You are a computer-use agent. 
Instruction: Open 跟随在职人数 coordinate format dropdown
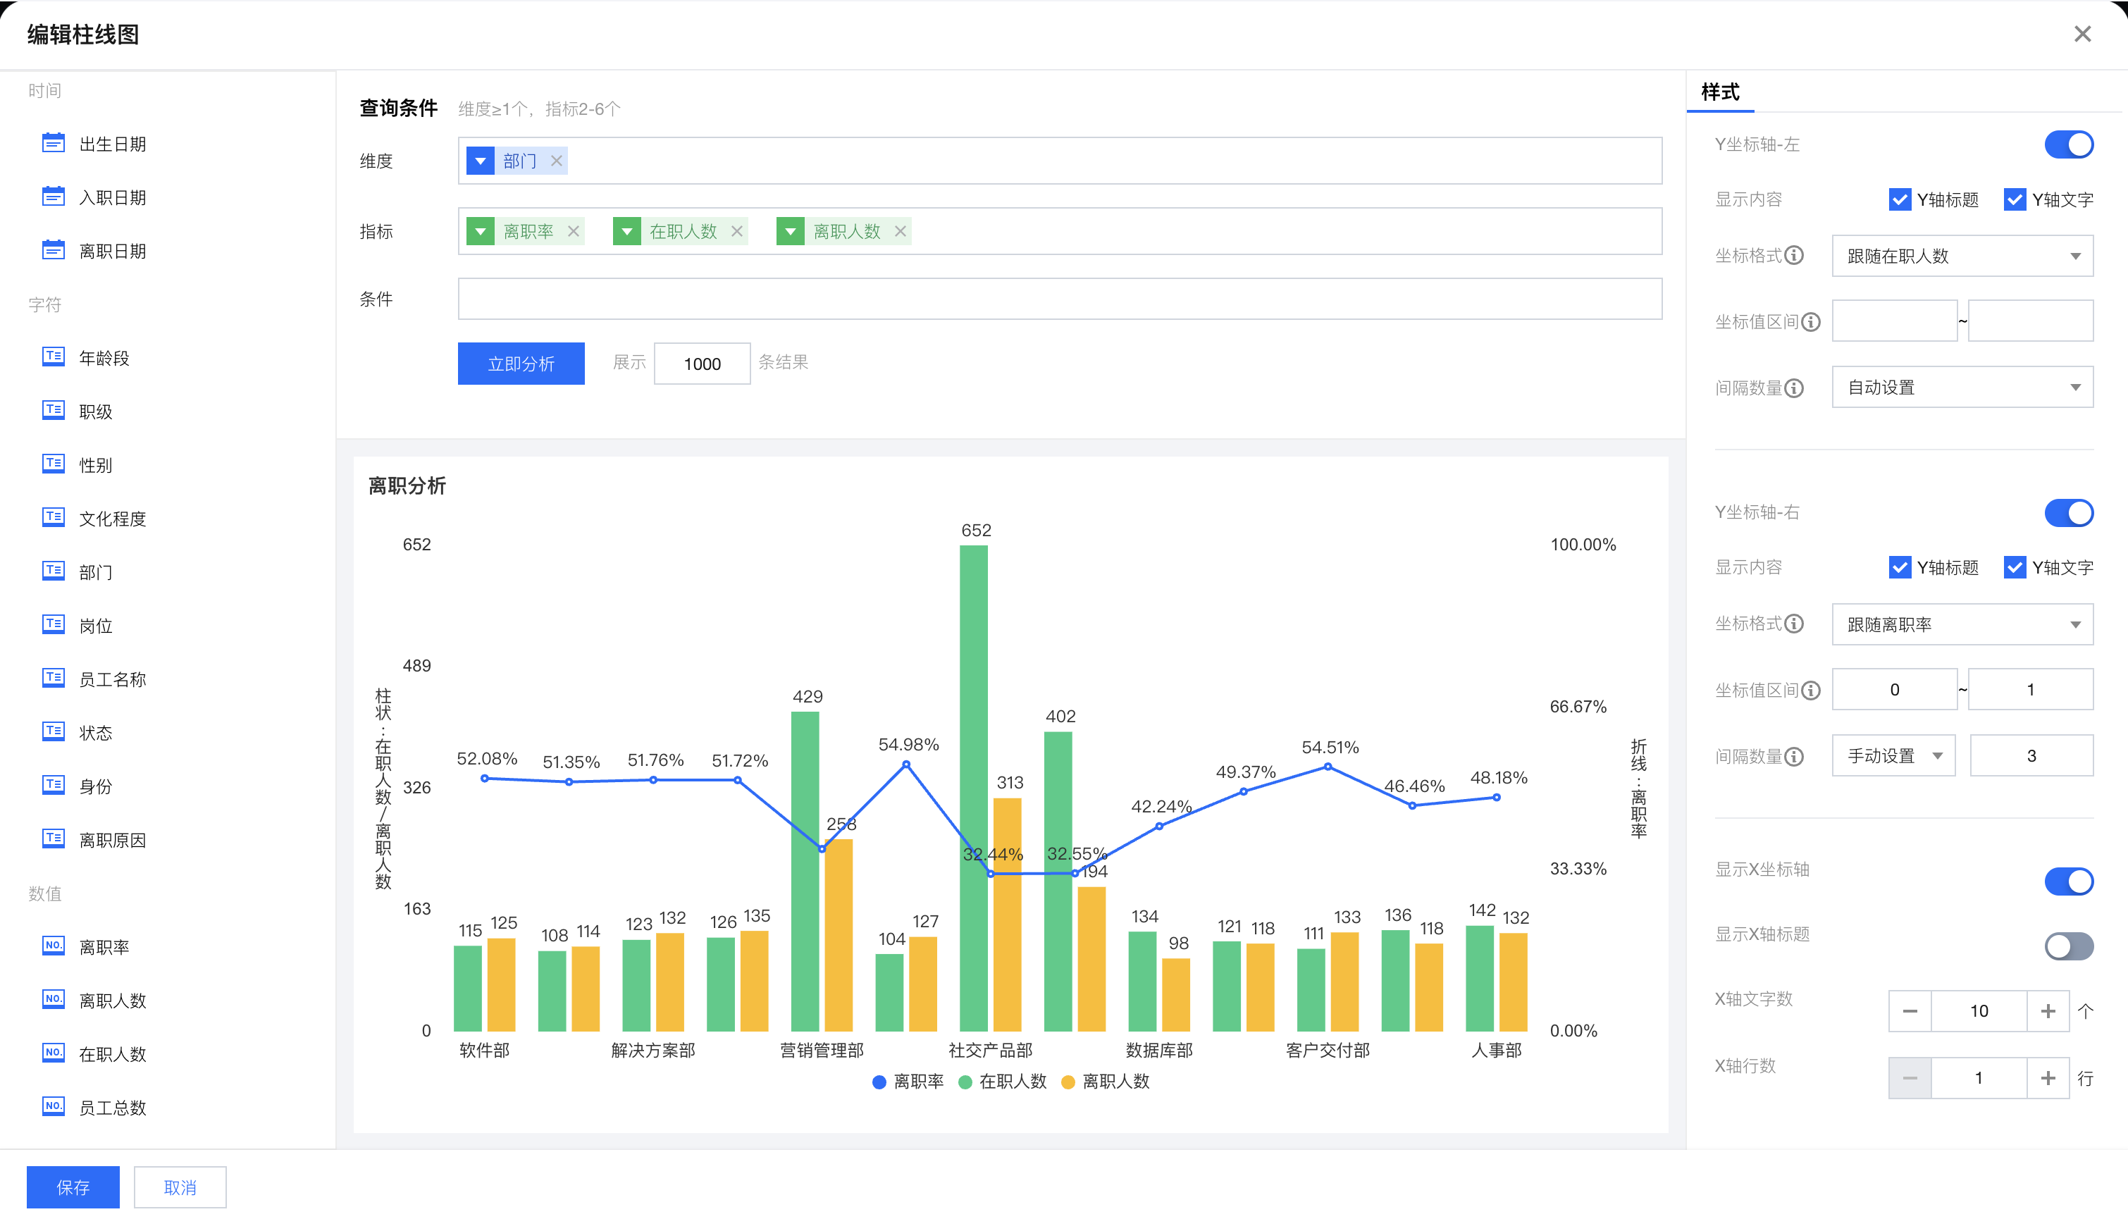(x=1962, y=256)
